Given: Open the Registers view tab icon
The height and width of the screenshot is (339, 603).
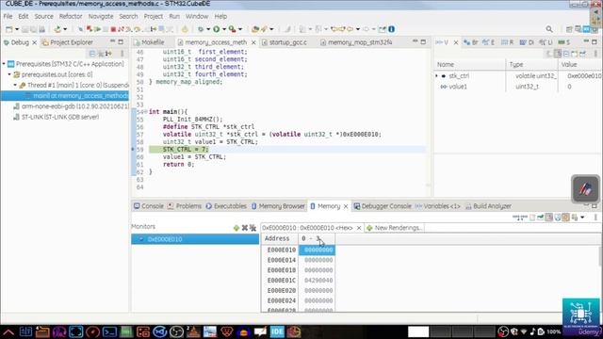Looking at the screenshot, I should (x=507, y=42).
